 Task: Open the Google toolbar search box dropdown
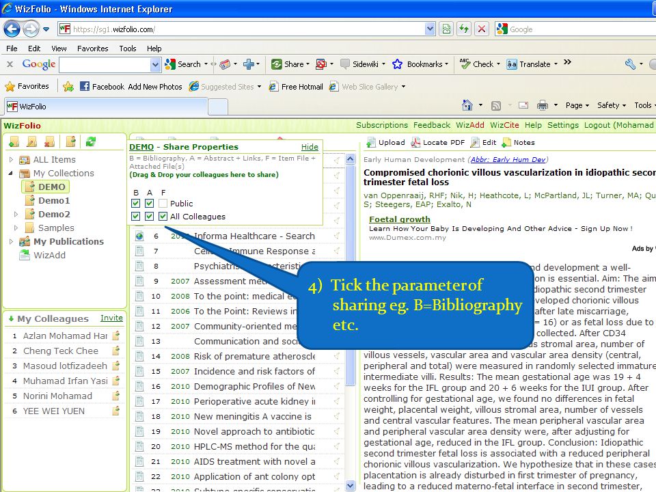155,64
